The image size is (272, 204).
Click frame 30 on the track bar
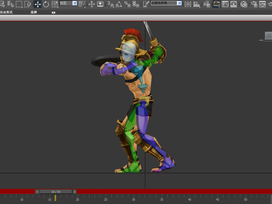(133, 200)
